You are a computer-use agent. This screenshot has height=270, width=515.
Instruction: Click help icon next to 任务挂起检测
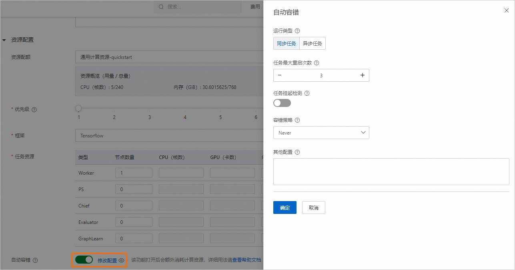tap(307, 93)
